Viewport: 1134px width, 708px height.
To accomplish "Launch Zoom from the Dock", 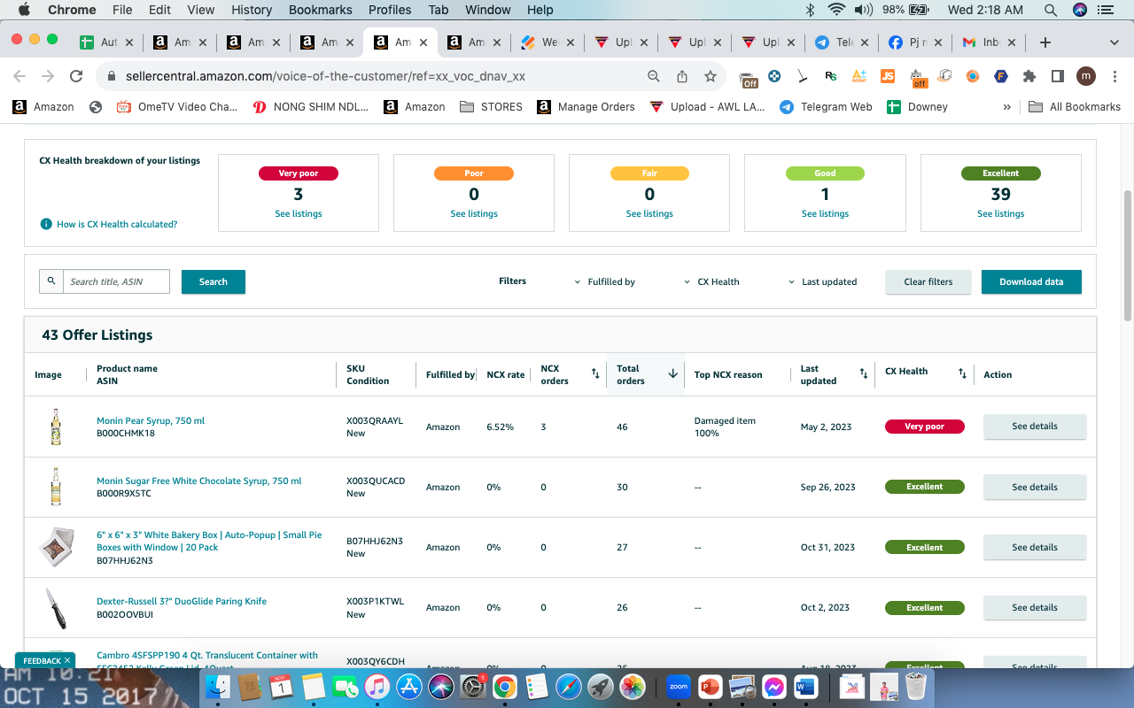I will 679,686.
